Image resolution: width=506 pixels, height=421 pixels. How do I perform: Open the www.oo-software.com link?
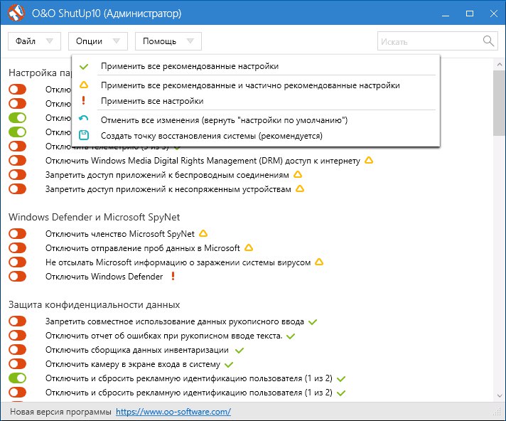pos(173,412)
